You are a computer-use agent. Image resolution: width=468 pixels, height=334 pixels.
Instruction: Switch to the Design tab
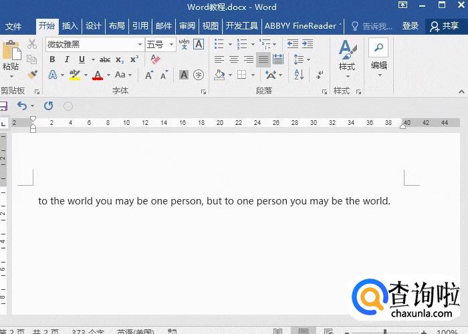tap(94, 26)
